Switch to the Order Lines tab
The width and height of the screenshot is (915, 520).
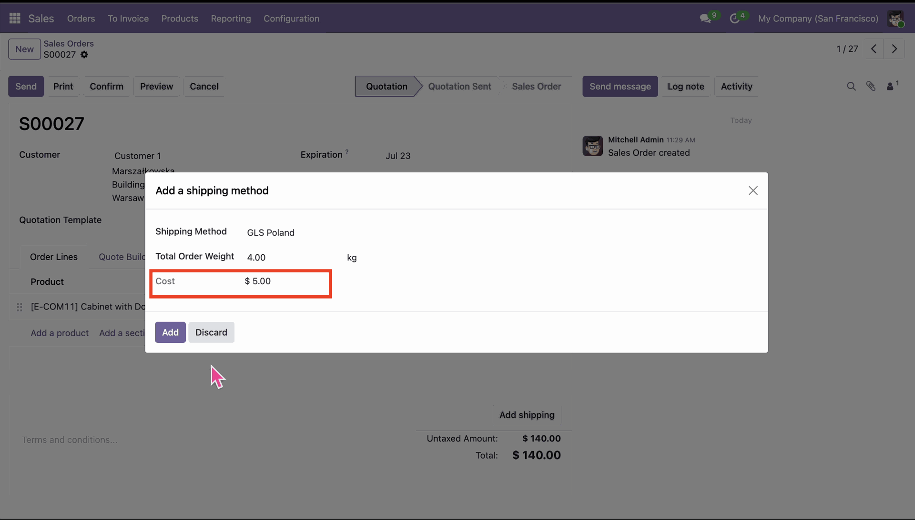point(54,257)
